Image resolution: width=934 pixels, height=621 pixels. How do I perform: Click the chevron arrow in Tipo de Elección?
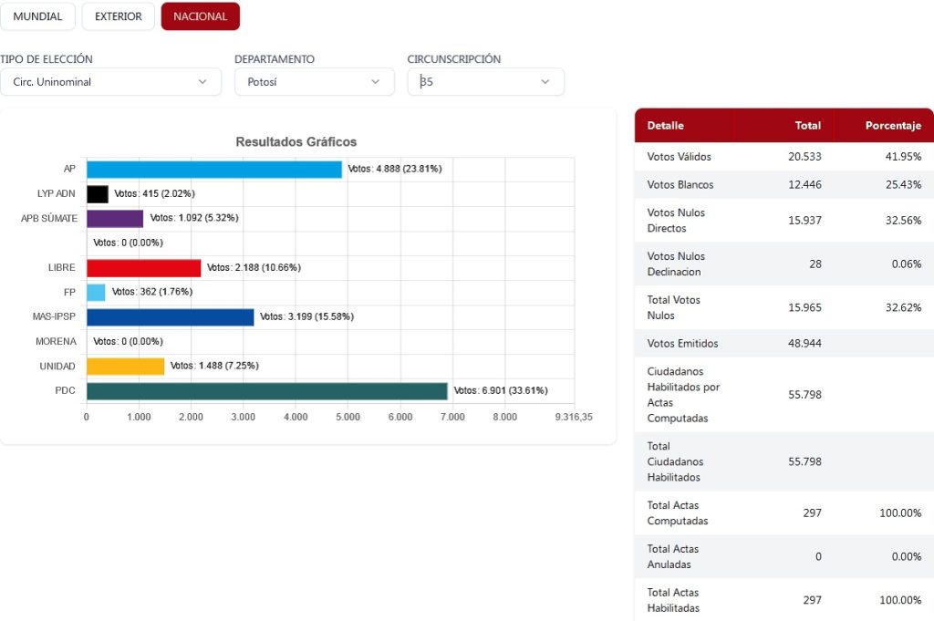click(202, 82)
